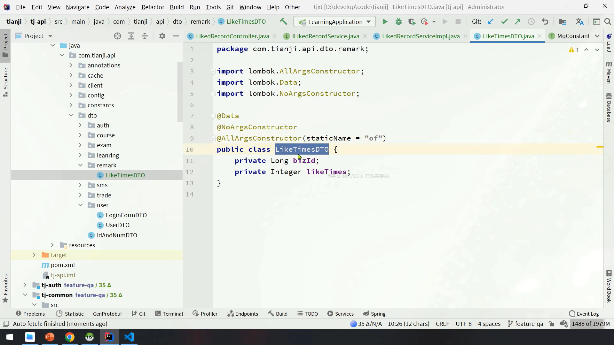Open LearningApplication run configuration dropdown
The image size is (614, 345).
tap(335, 22)
